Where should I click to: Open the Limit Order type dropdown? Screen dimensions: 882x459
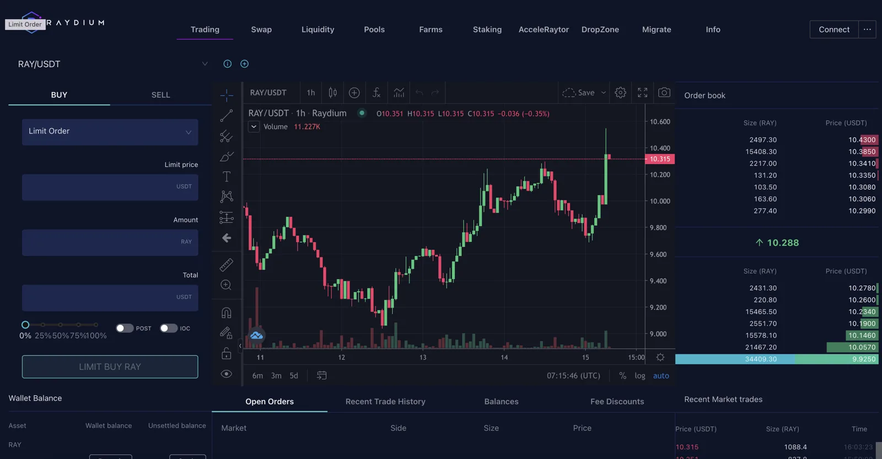click(x=110, y=132)
